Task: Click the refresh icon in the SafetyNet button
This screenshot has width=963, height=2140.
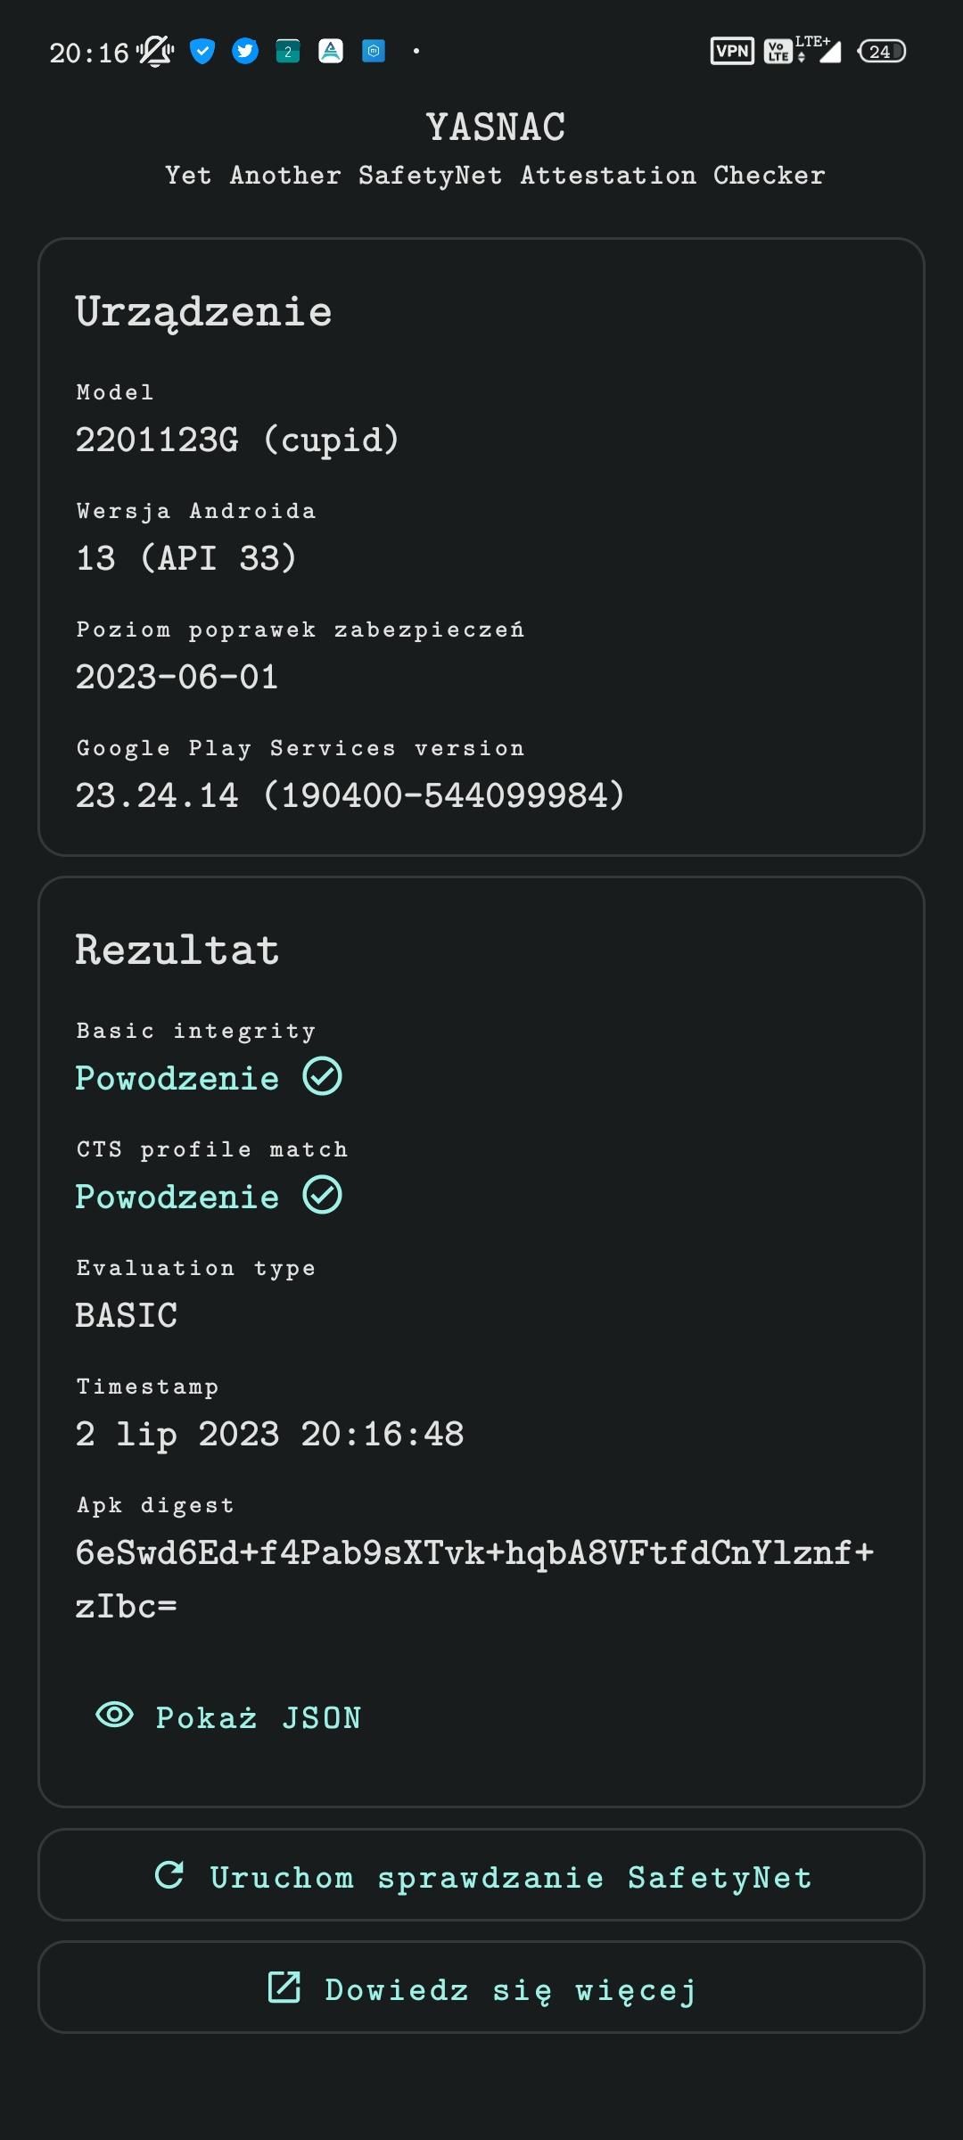Action: [169, 1875]
